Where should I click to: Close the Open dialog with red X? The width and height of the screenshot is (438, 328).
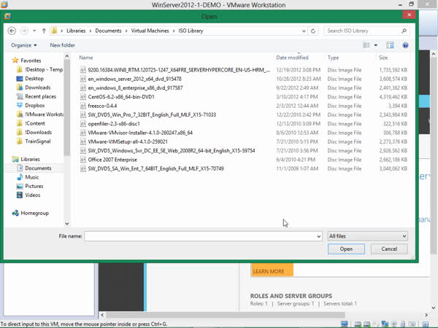(x=410, y=15)
